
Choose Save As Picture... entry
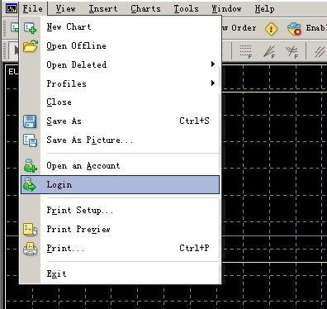121,140
